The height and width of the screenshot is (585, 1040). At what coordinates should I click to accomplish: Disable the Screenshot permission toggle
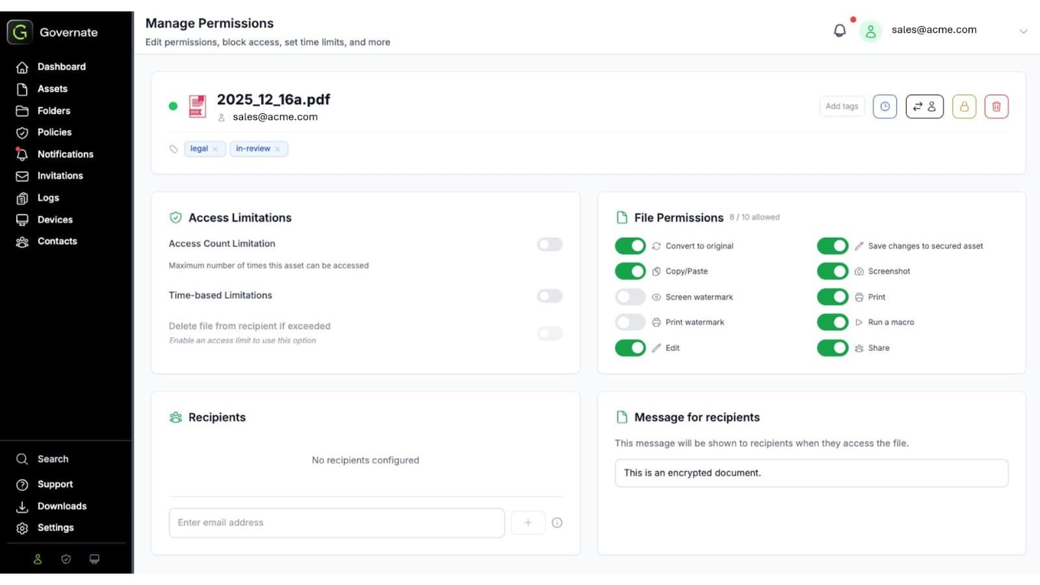tap(832, 271)
